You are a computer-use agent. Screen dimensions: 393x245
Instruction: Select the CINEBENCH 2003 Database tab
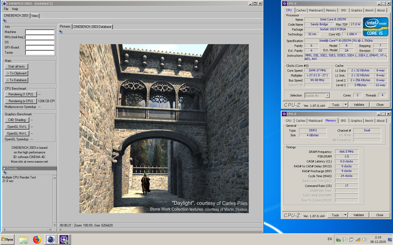[92, 27]
